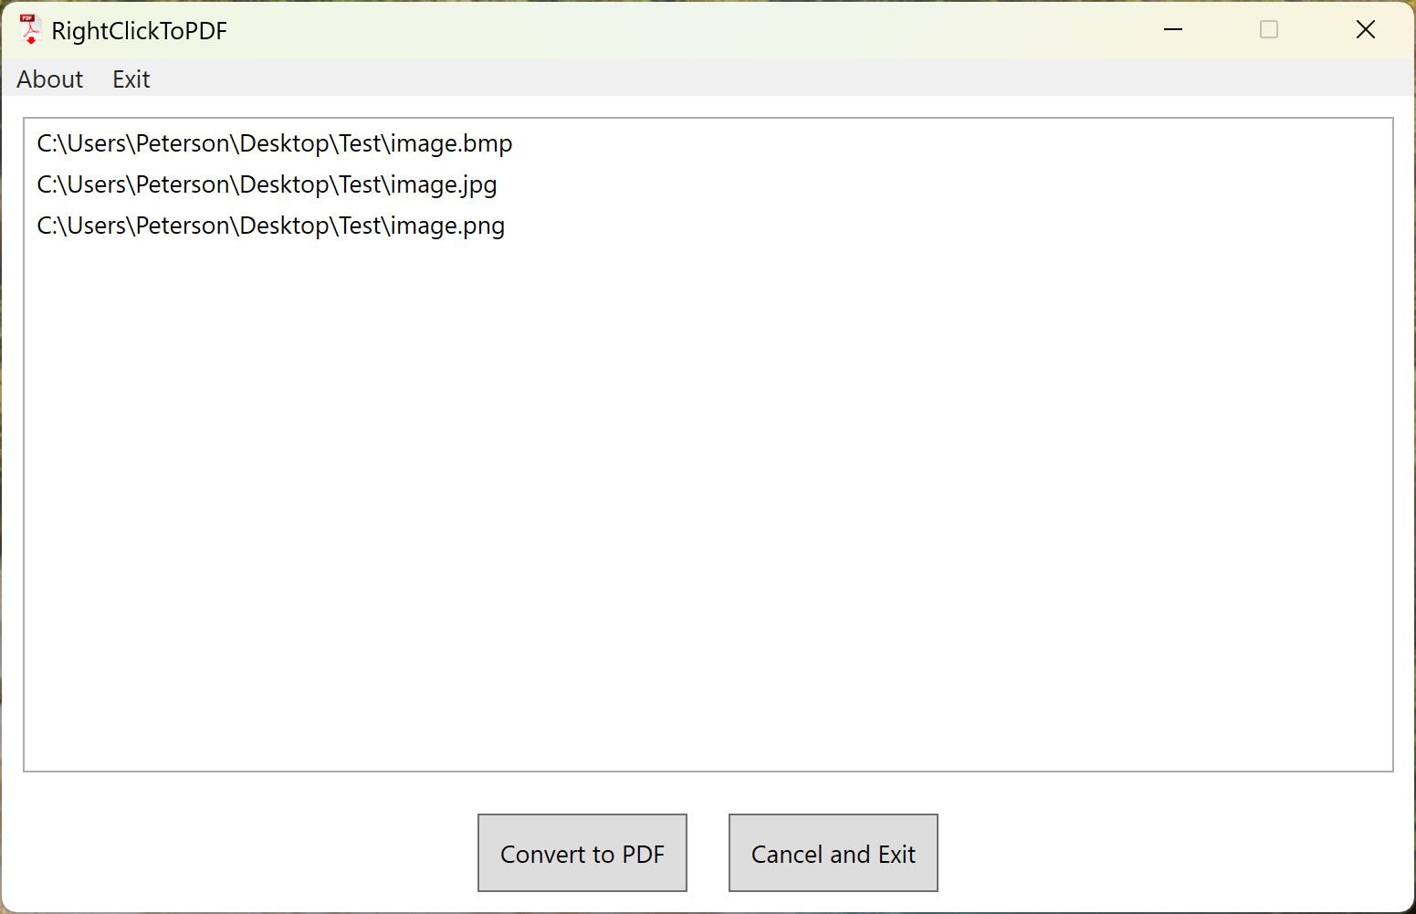Select the image.png file path
1416x914 pixels.
(x=270, y=226)
